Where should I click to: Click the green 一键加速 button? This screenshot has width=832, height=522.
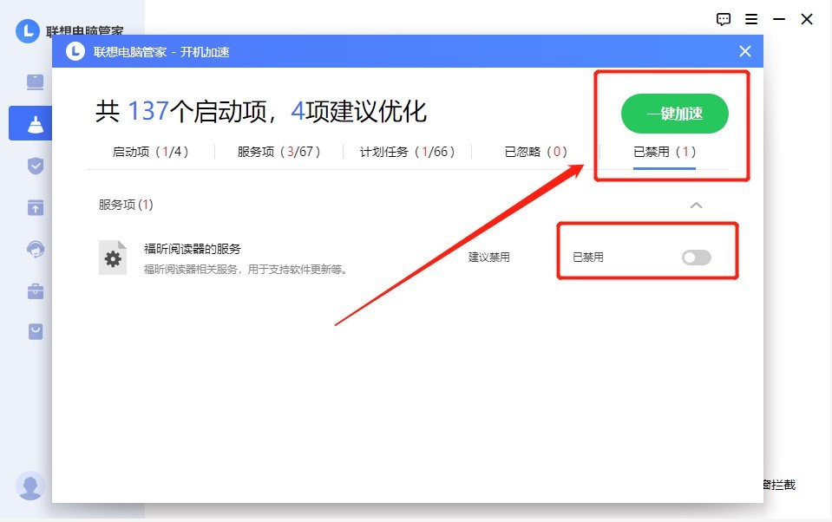[x=674, y=114]
